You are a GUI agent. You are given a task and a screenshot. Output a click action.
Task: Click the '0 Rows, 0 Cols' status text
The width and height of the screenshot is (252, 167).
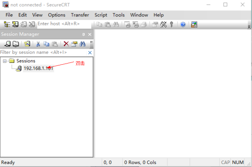click(140, 162)
